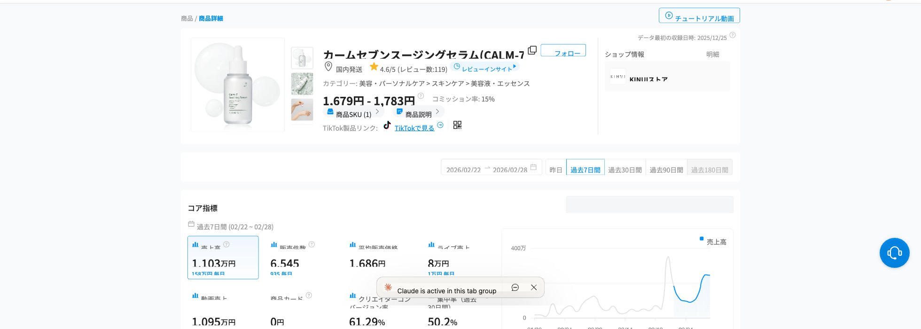Expand 商品説明 section
Image resolution: width=921 pixels, height=329 pixels.
tap(418, 112)
